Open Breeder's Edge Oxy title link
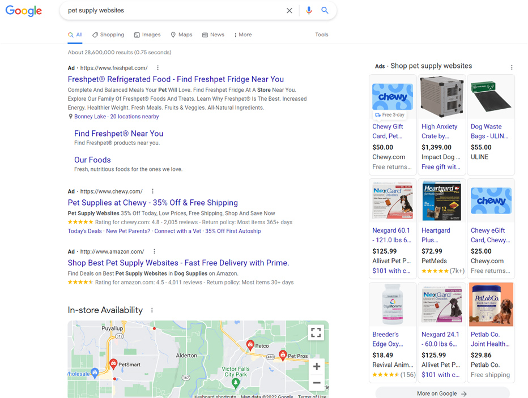 click(388, 339)
